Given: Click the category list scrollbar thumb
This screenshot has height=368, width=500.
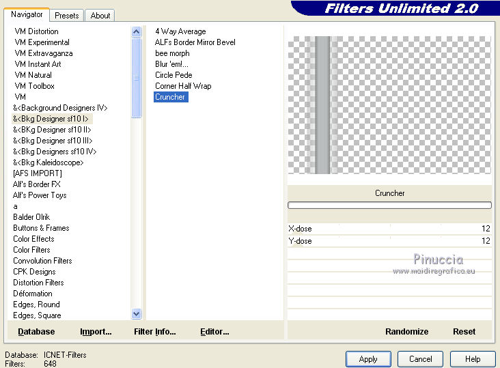Looking at the screenshot, I should pyautogui.click(x=136, y=78).
